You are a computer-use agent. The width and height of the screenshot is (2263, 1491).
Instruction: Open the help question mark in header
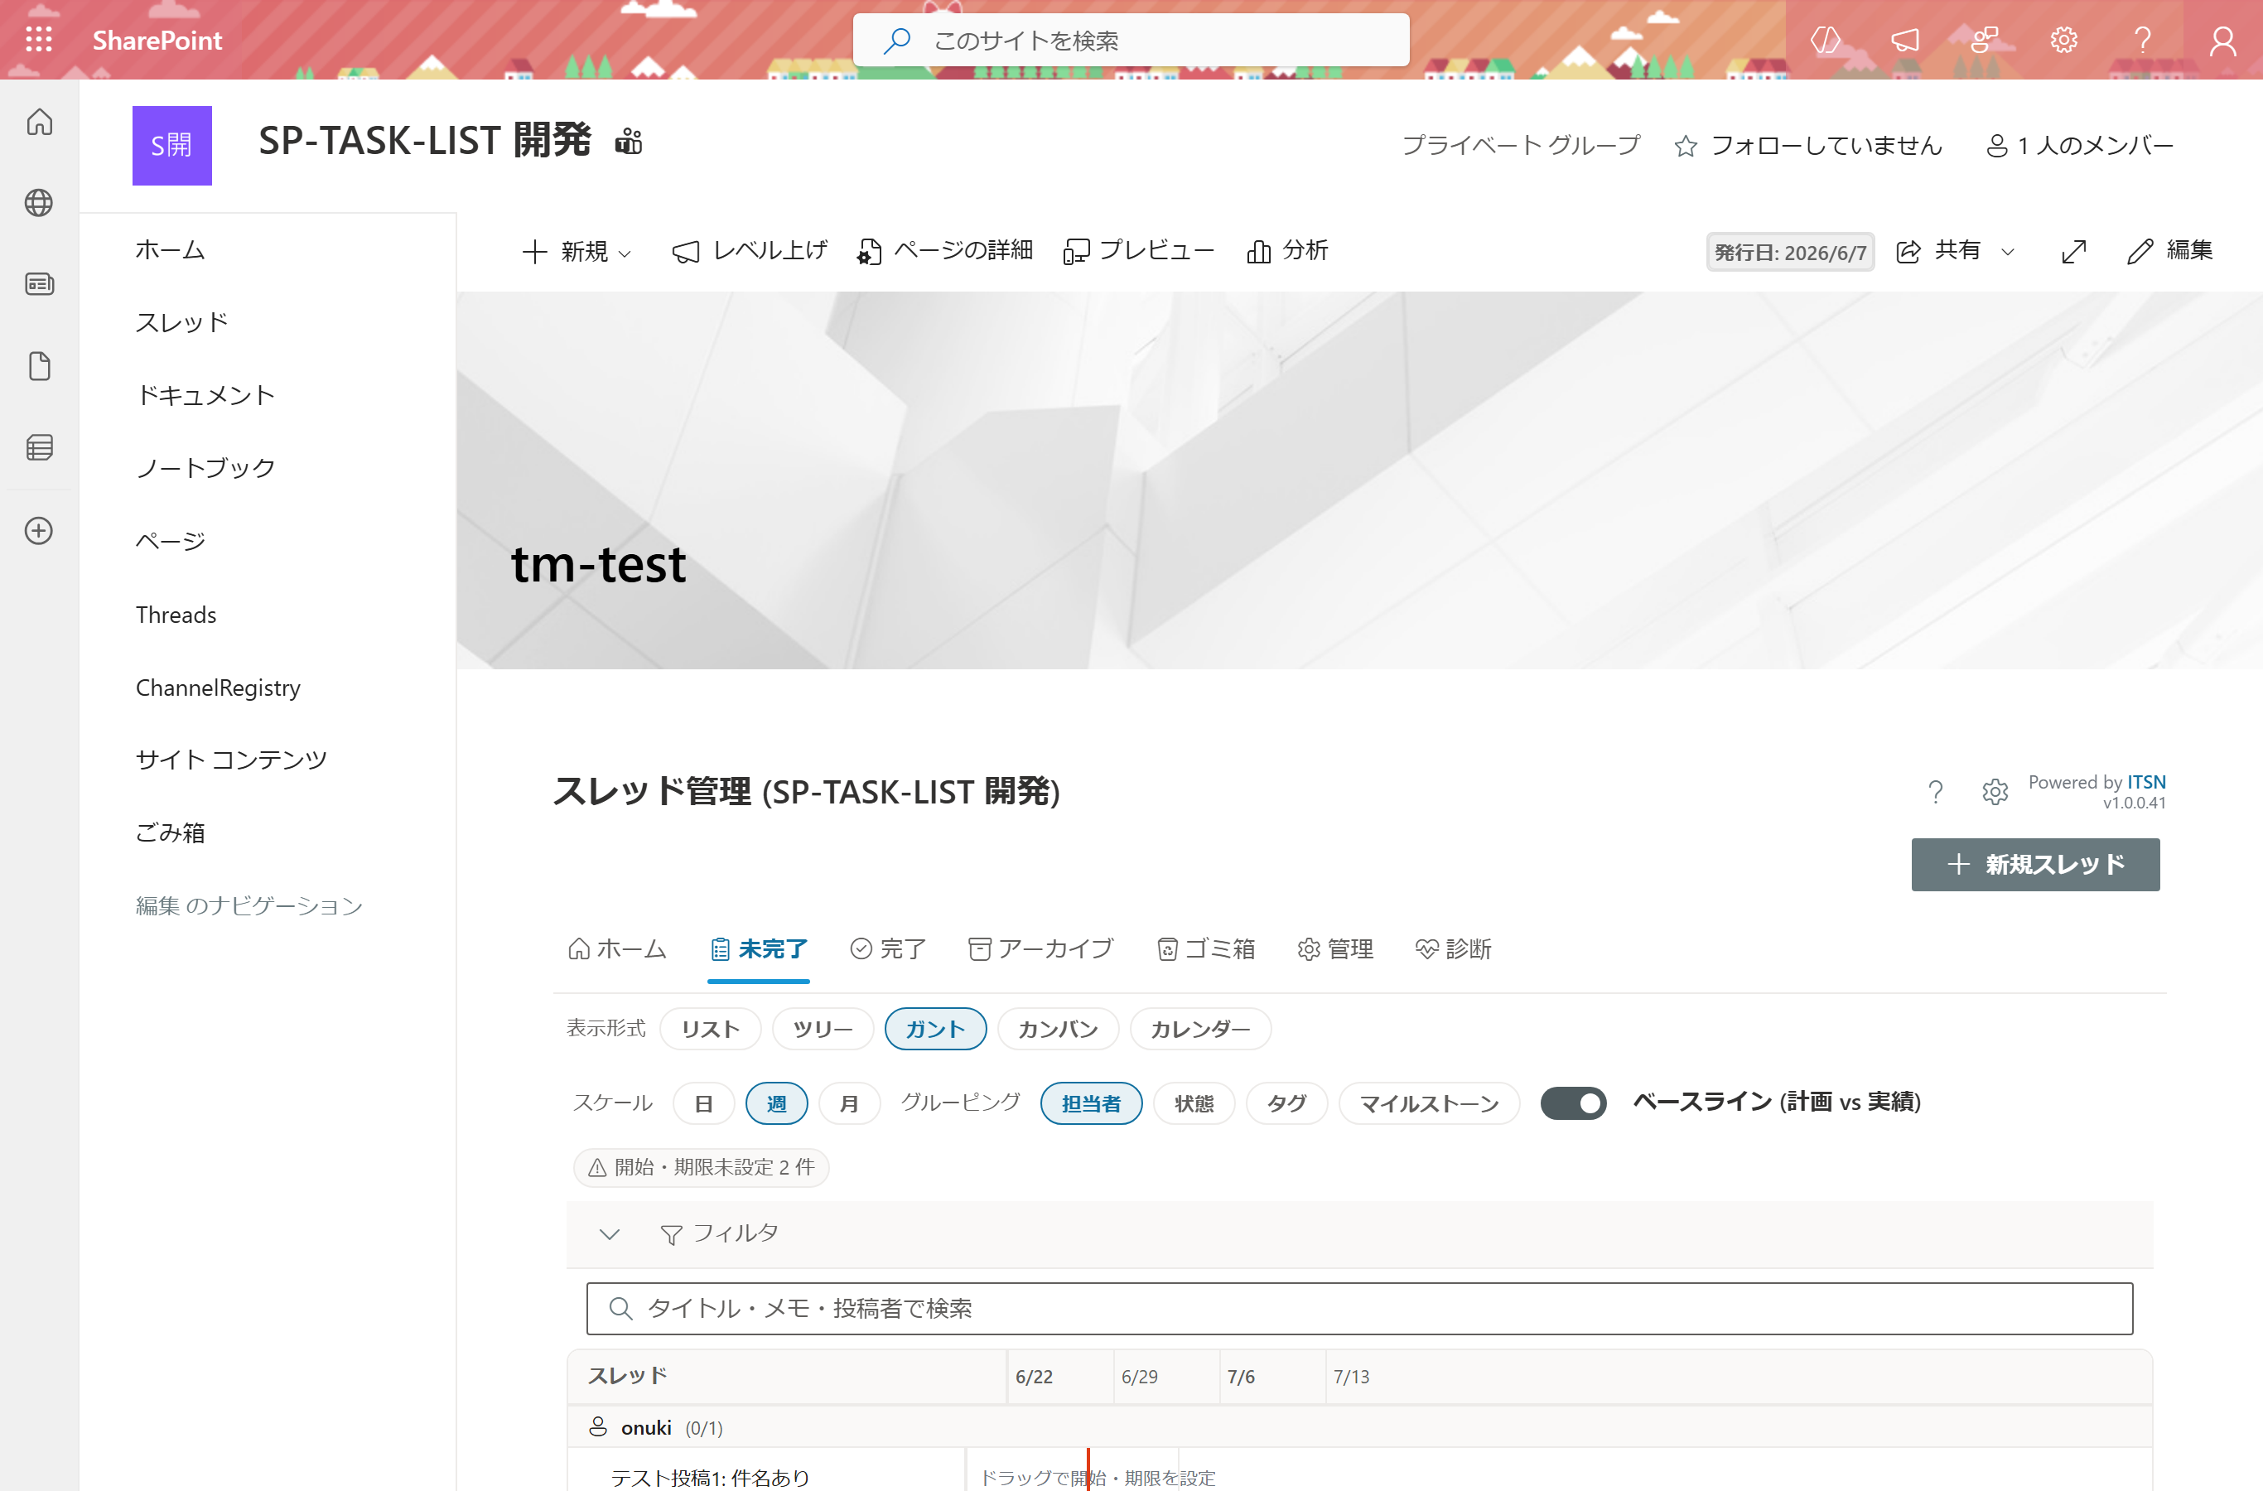point(2142,40)
